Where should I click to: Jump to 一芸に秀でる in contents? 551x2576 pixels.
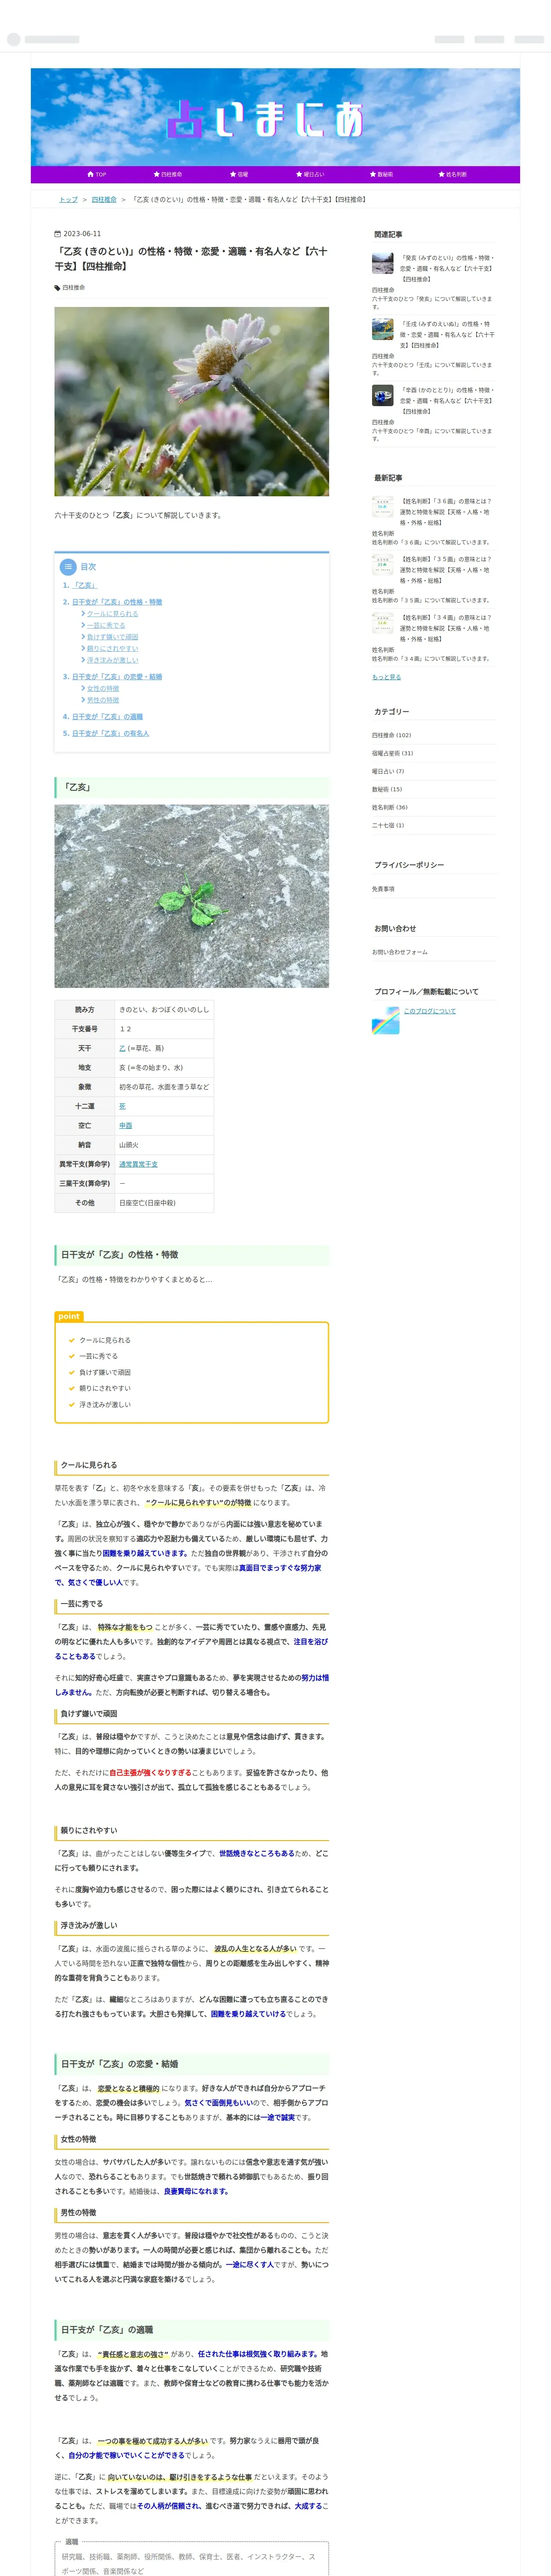(x=106, y=625)
